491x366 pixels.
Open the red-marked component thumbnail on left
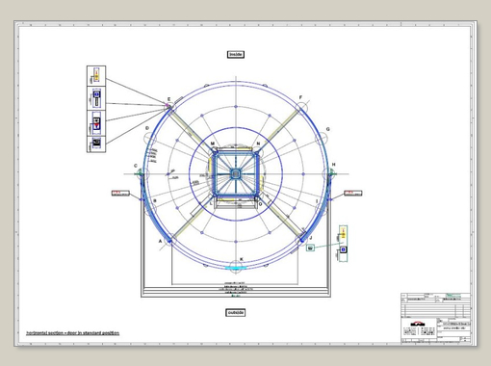[x=96, y=123]
